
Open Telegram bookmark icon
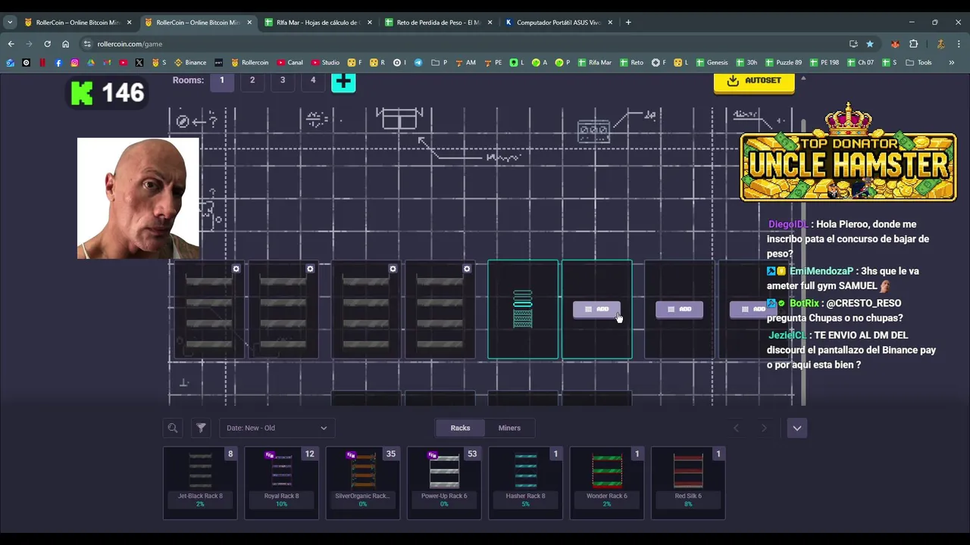tap(418, 63)
